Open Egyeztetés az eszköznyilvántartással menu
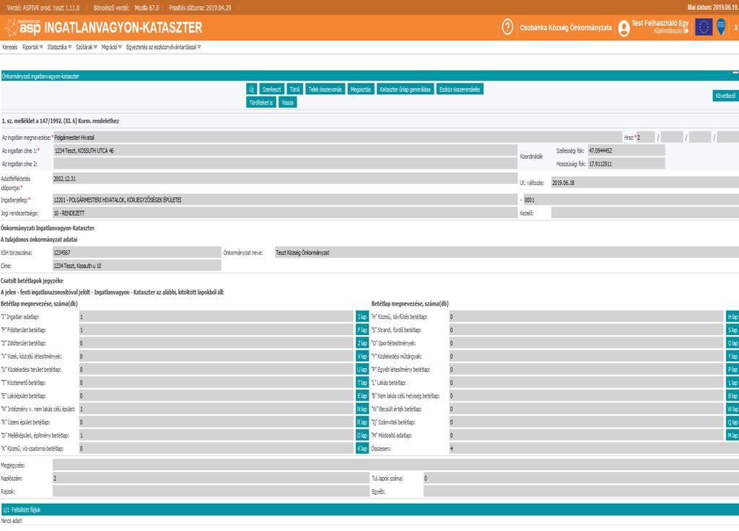 pyautogui.click(x=163, y=47)
